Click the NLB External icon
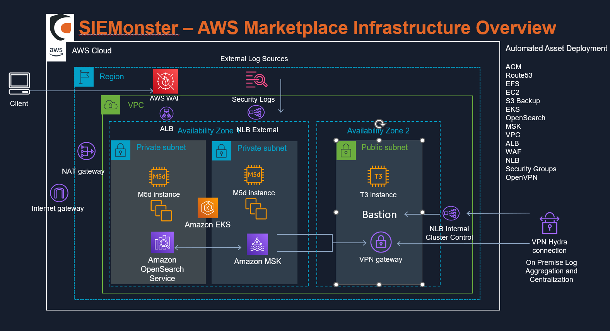The height and width of the screenshot is (331, 610). pos(256,113)
